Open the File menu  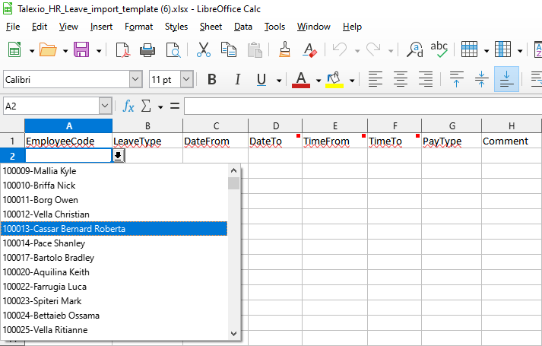click(13, 27)
